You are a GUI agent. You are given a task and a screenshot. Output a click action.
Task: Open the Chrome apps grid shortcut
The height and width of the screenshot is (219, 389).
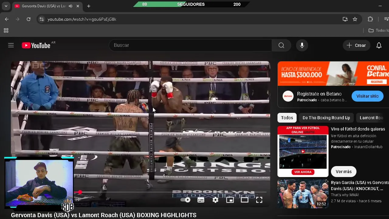(6, 30)
